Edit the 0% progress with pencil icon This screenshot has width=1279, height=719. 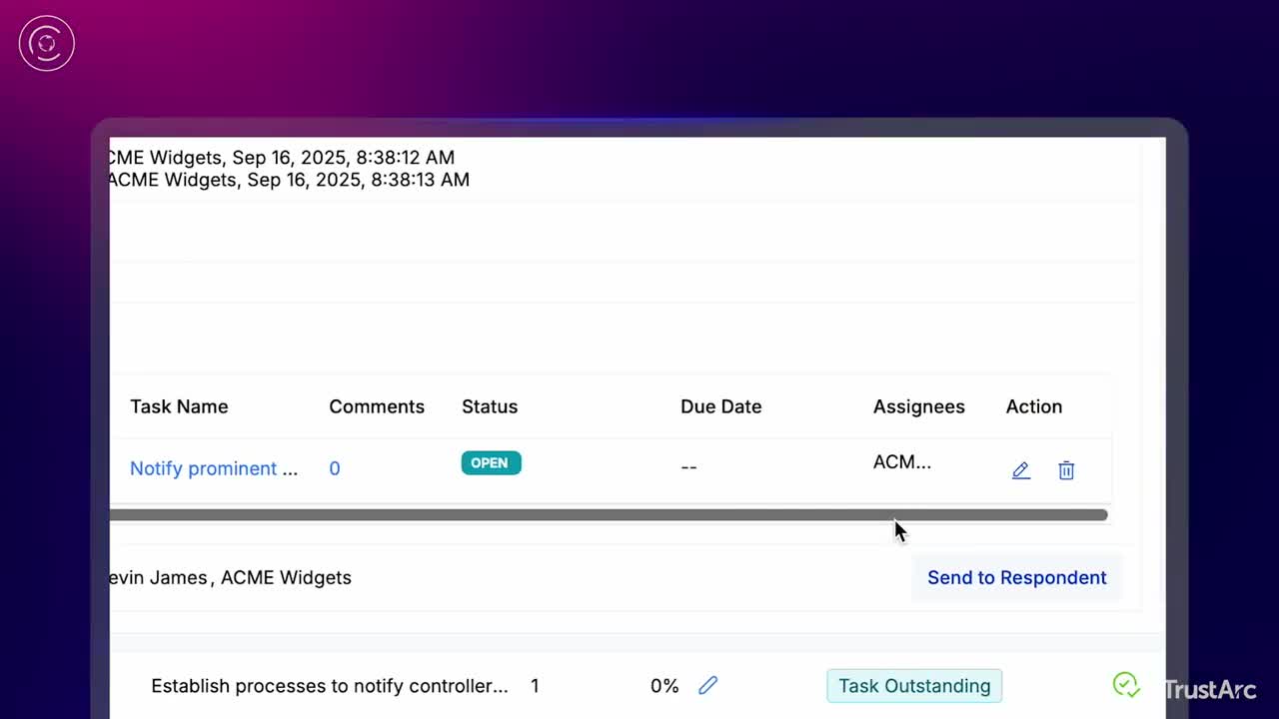click(707, 685)
